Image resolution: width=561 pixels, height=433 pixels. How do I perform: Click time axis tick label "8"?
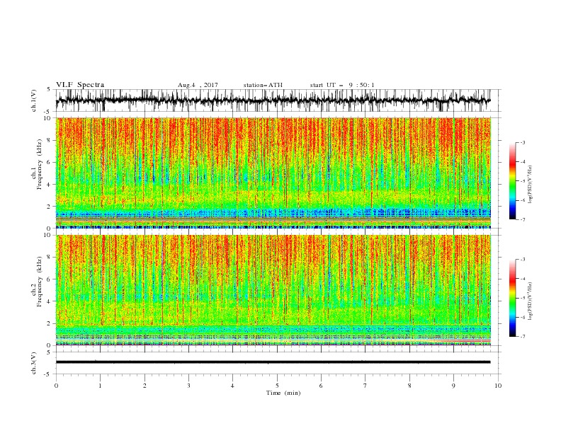coord(409,386)
